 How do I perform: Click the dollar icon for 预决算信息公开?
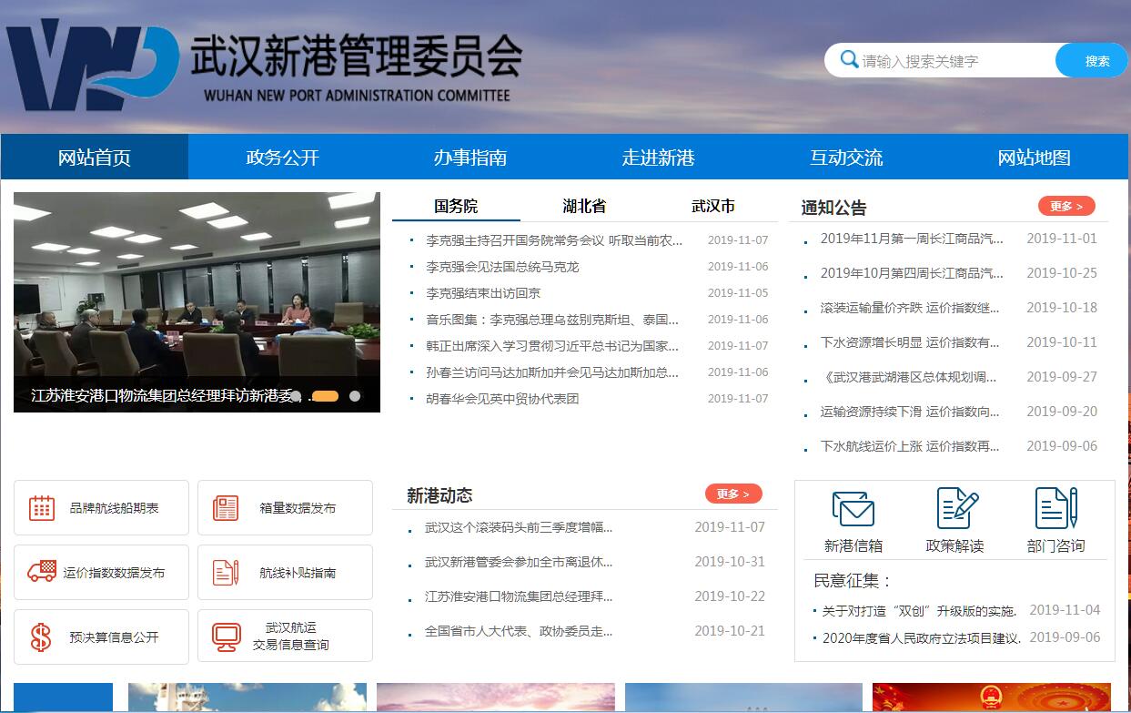click(x=41, y=637)
